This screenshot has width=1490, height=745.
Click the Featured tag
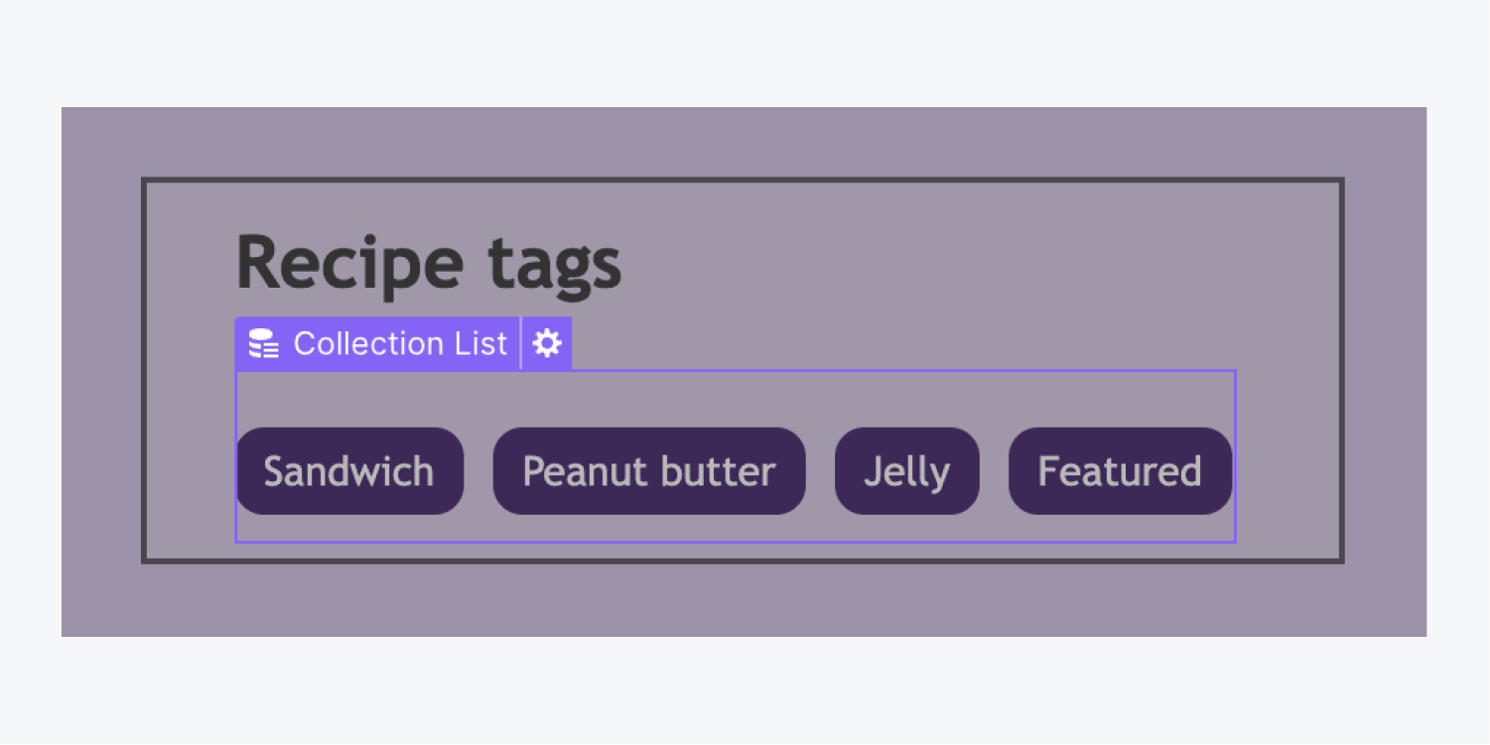click(1120, 471)
